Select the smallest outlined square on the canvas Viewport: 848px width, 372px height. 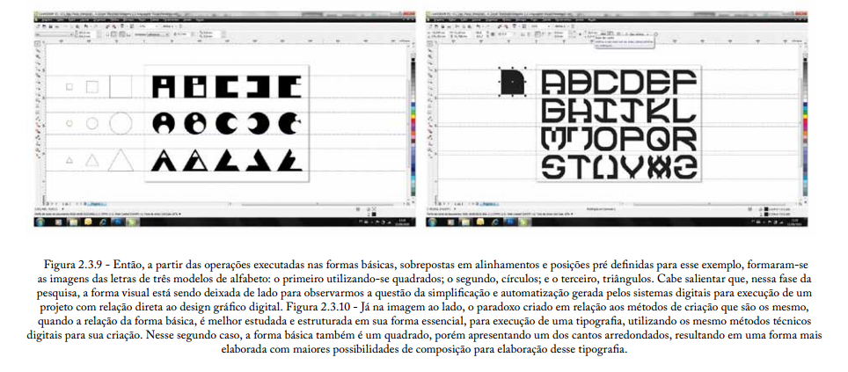click(x=69, y=86)
